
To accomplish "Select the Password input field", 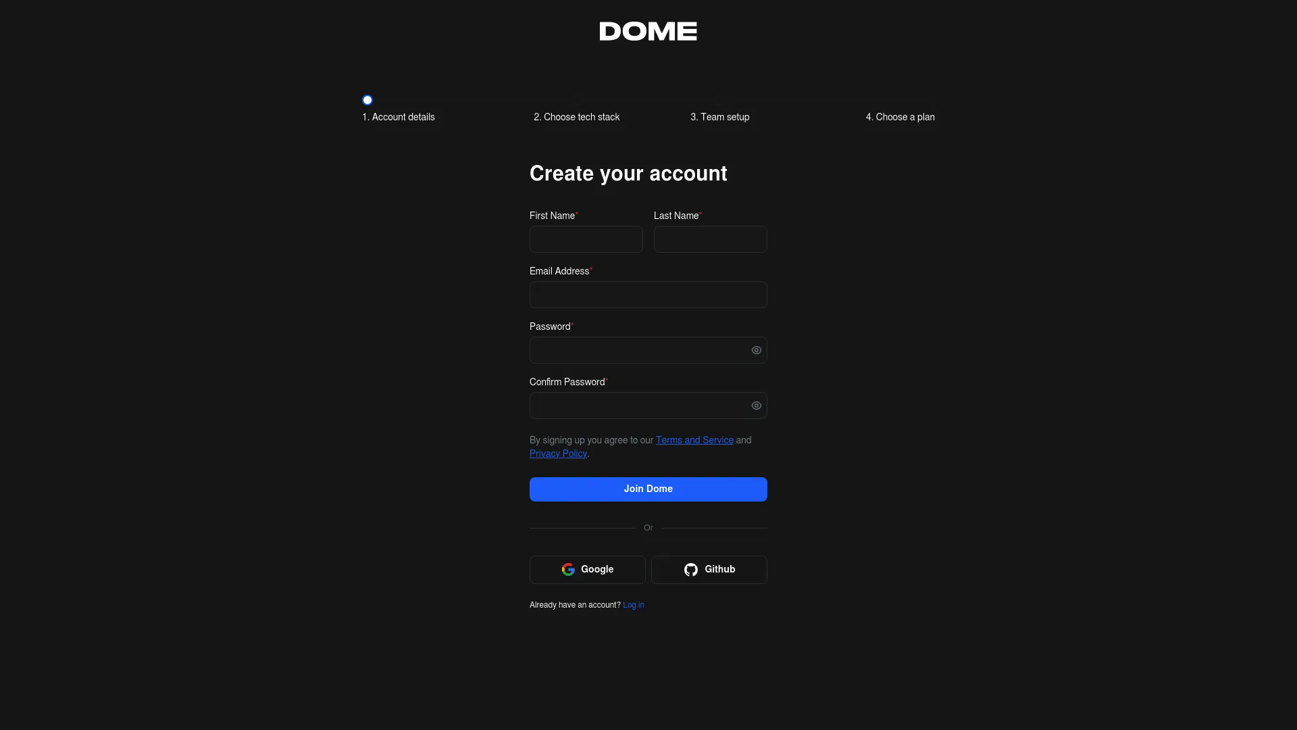I will coord(648,349).
